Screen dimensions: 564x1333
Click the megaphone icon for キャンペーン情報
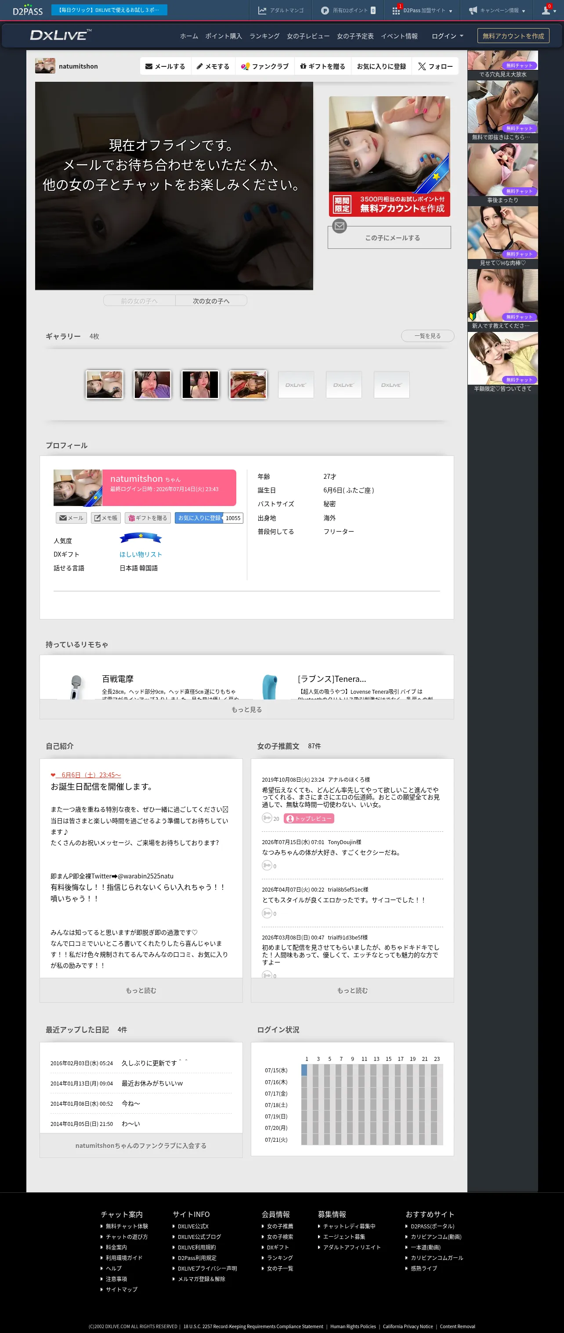(473, 11)
